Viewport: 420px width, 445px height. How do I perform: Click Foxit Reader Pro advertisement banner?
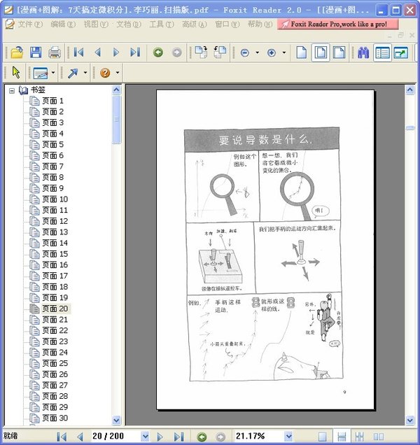(337, 24)
